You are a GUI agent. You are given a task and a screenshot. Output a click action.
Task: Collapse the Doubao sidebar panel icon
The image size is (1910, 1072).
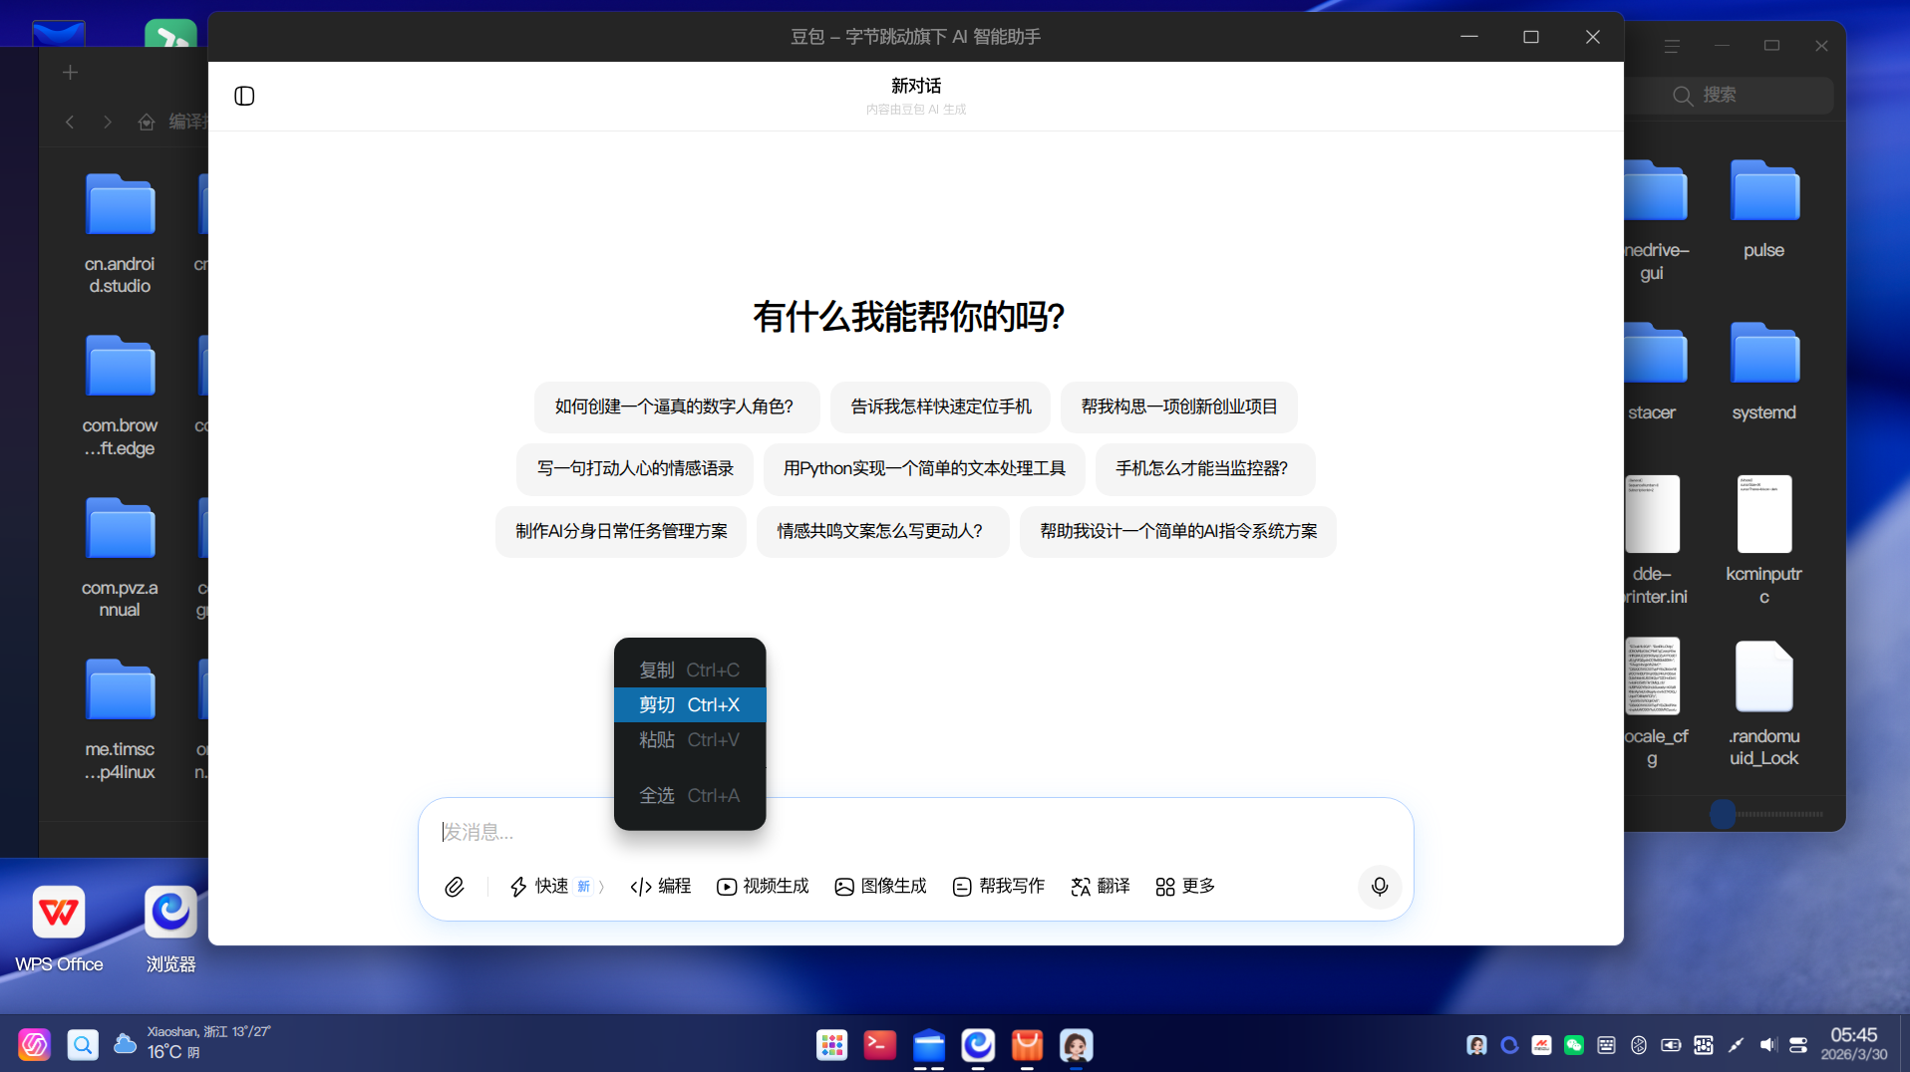coord(244,96)
